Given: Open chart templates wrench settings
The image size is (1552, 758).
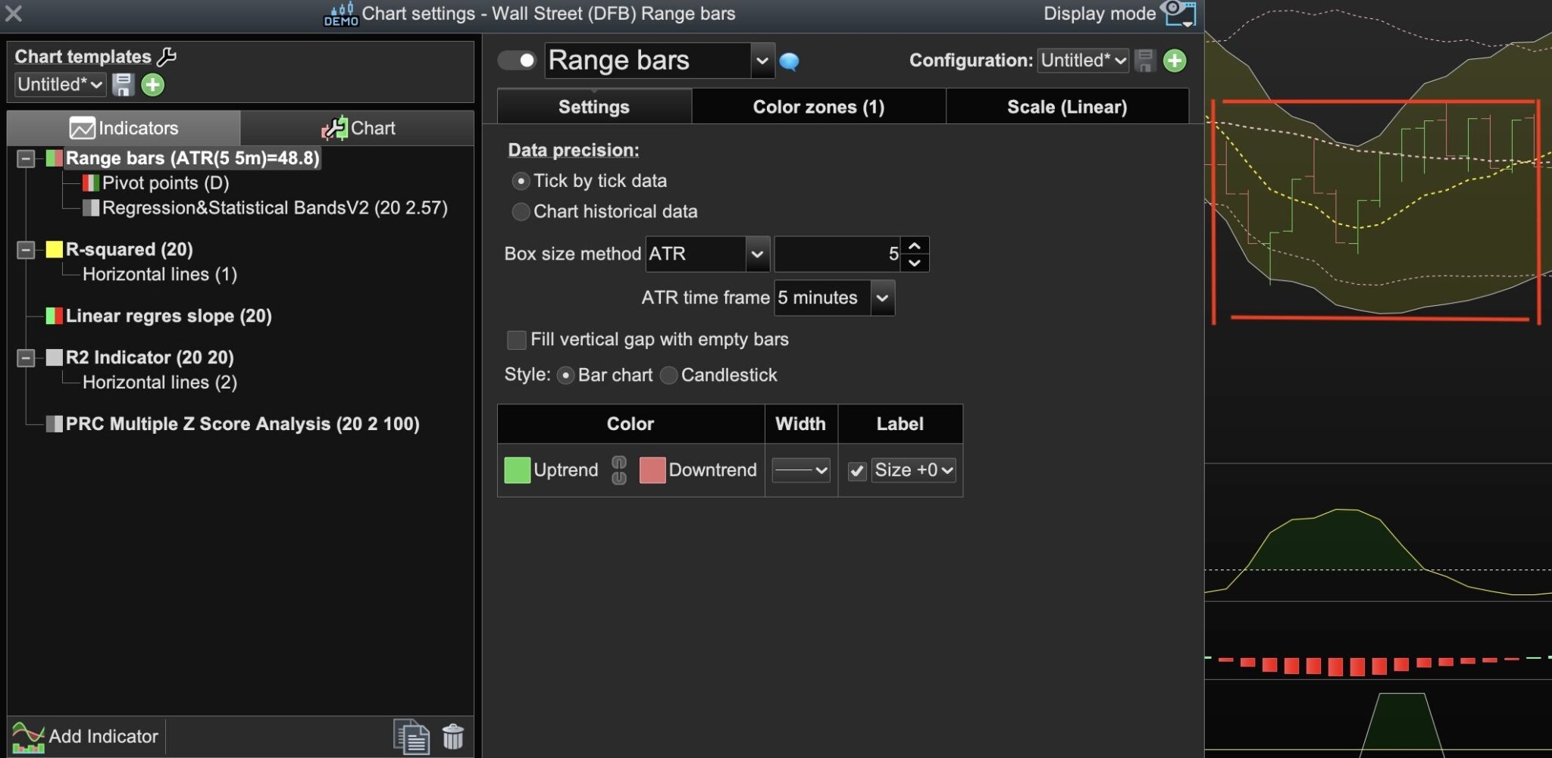Looking at the screenshot, I should click(x=167, y=56).
